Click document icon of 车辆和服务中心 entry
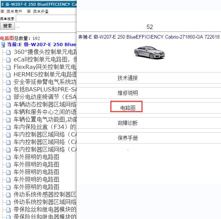The width and height of the screenshot is (221, 219). [x=9, y=113]
